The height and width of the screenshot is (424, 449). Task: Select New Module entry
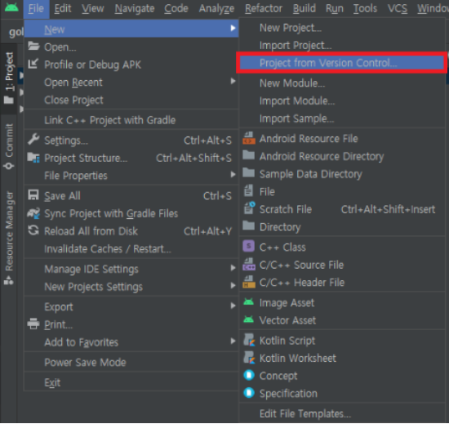[x=342, y=83]
